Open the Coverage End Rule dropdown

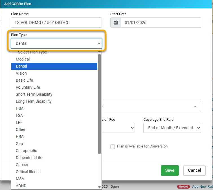pos(172,128)
